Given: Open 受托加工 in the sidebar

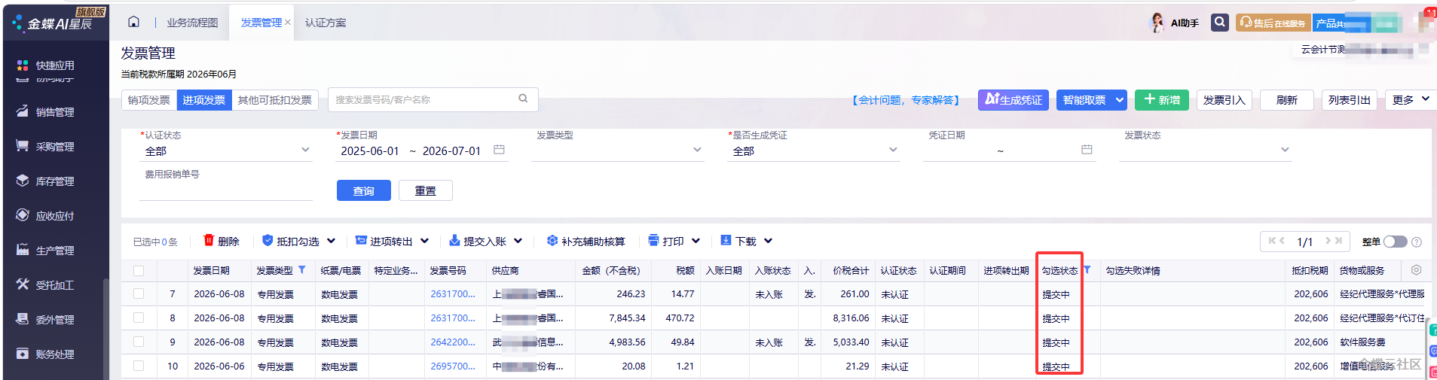Looking at the screenshot, I should click(x=45, y=285).
